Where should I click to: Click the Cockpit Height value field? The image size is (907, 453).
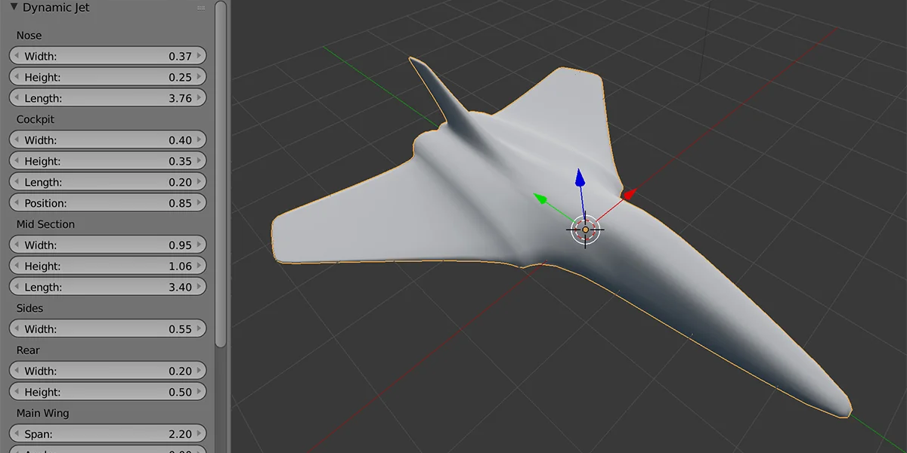[107, 160]
